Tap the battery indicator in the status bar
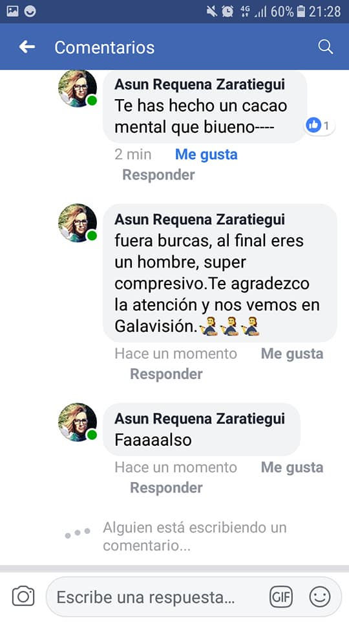The width and height of the screenshot is (349, 622). (x=301, y=12)
